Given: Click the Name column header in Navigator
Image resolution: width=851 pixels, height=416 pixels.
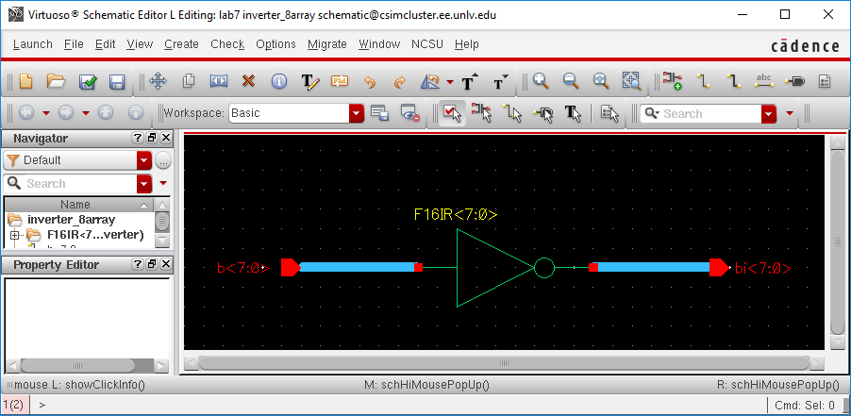Looking at the screenshot, I should (x=75, y=205).
